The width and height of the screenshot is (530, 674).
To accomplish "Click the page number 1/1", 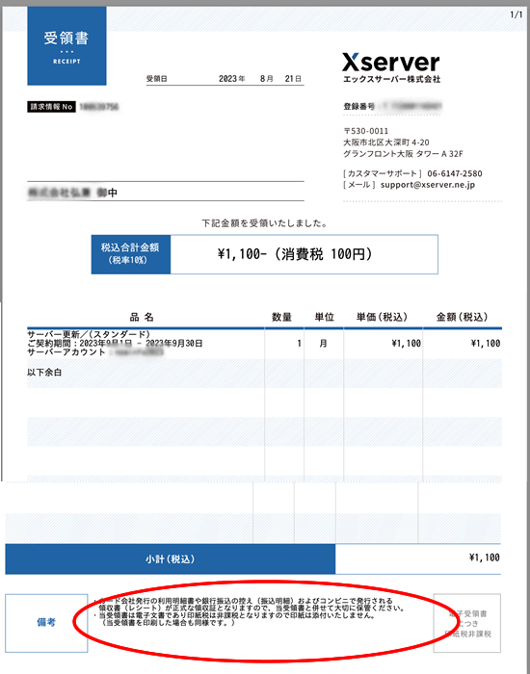I will (x=517, y=14).
